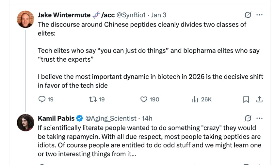The image size is (275, 165).
Task: Open Grok icon on Kamil's reply
Action: (248, 118)
